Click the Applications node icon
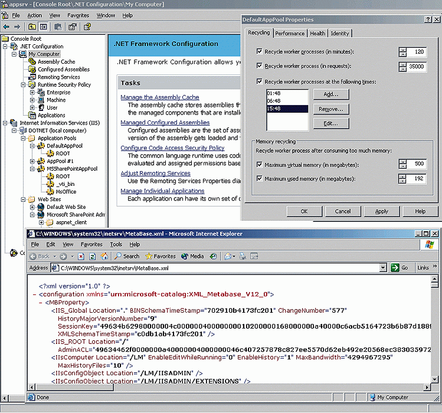Screen dimensions: 442x413 pyautogui.click(x=32, y=115)
